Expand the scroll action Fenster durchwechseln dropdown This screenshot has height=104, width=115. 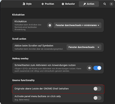point(84,47)
